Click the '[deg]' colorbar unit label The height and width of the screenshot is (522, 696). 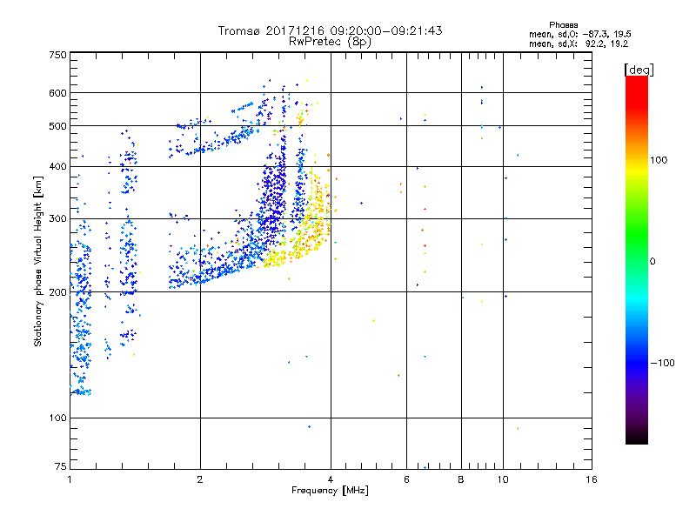(x=639, y=70)
